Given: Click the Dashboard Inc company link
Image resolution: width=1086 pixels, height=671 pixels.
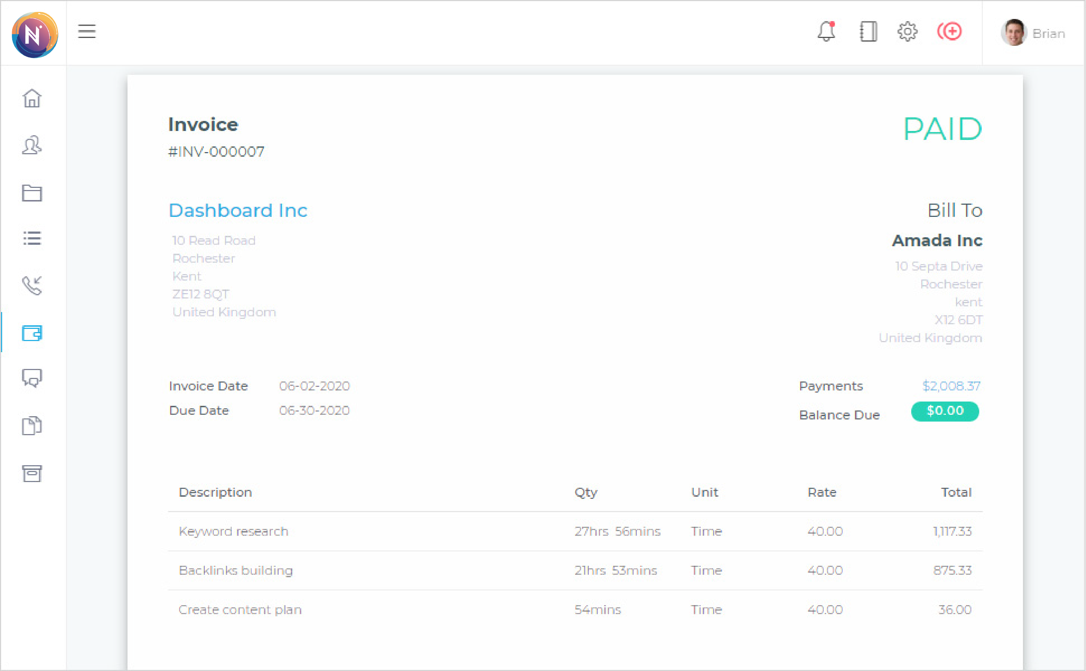Looking at the screenshot, I should coord(238,210).
